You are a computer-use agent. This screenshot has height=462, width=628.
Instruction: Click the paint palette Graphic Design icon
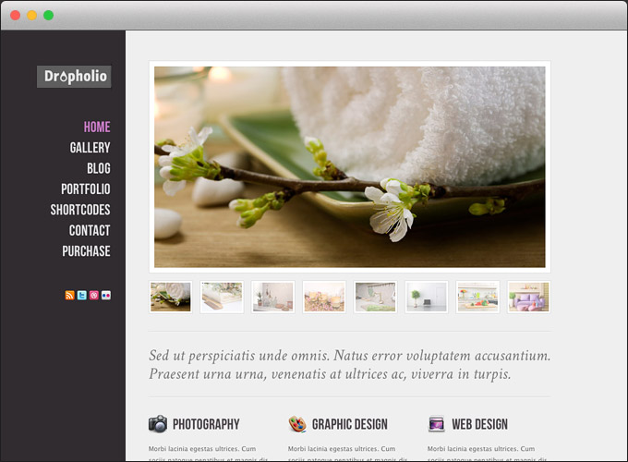click(x=297, y=424)
